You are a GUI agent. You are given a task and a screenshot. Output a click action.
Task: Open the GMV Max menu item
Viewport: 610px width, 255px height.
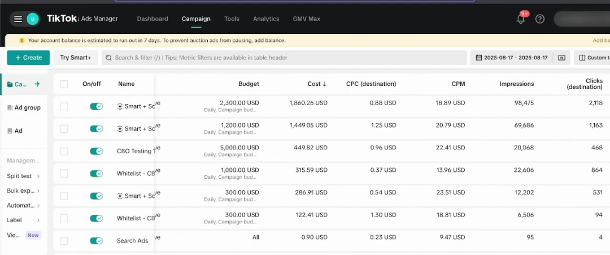coord(306,19)
